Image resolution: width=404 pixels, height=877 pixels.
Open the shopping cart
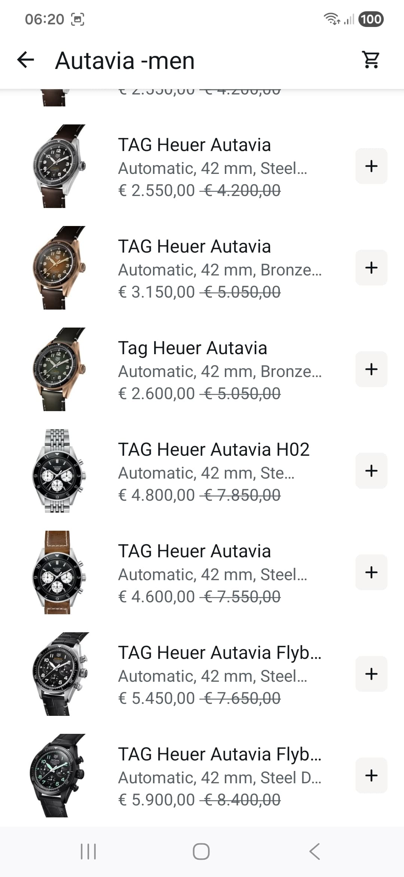click(371, 60)
